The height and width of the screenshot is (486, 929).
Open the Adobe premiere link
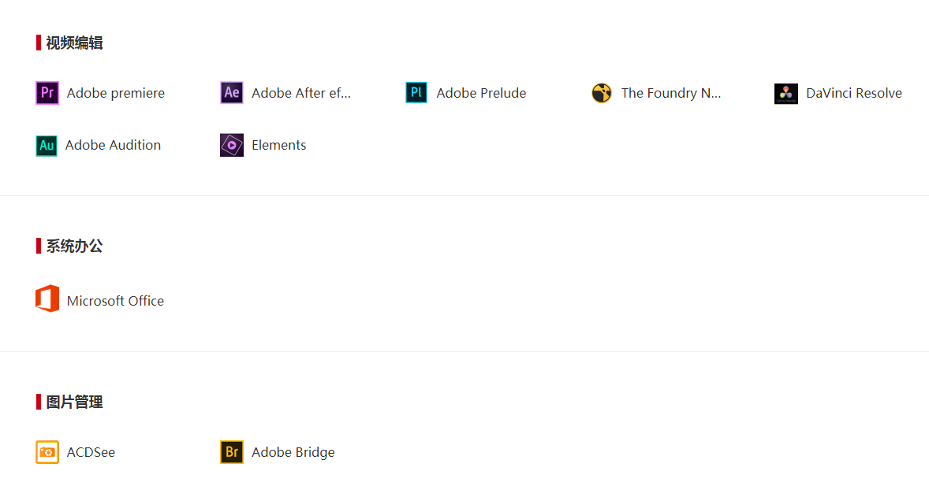[x=115, y=93]
